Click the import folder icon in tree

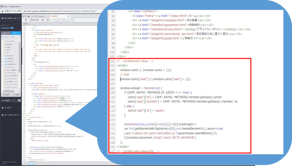(5, 50)
